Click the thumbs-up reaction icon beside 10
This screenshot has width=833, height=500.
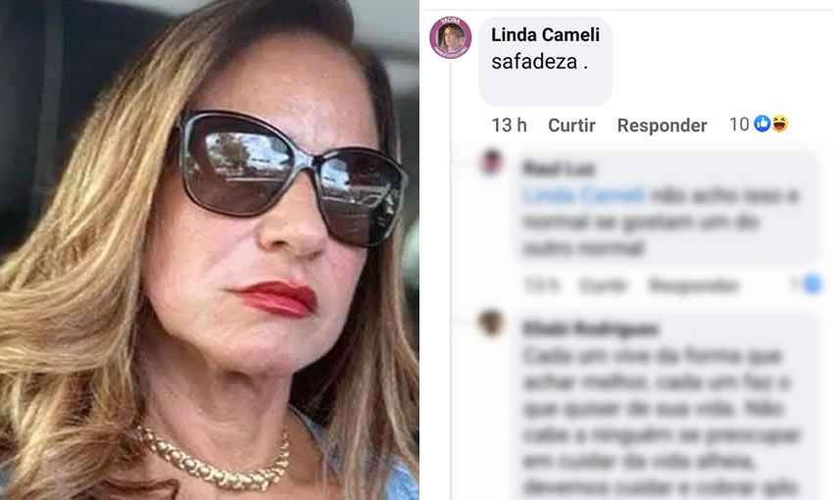click(761, 124)
